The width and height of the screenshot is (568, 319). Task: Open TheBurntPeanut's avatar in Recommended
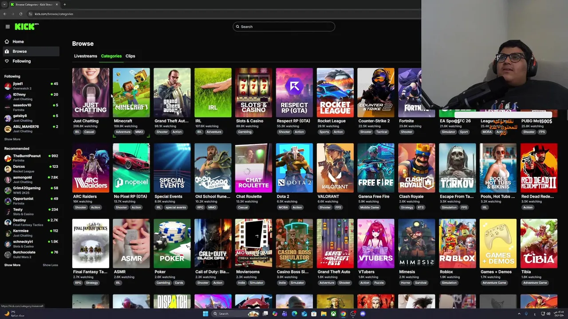click(x=8, y=158)
